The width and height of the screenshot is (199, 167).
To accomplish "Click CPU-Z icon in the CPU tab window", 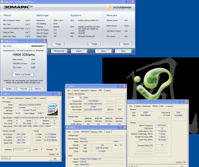I will point(2,94).
